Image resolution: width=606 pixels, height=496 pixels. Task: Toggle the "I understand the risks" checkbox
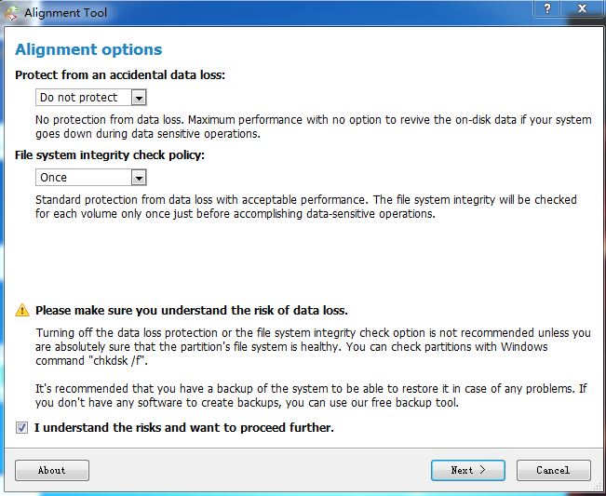22,428
